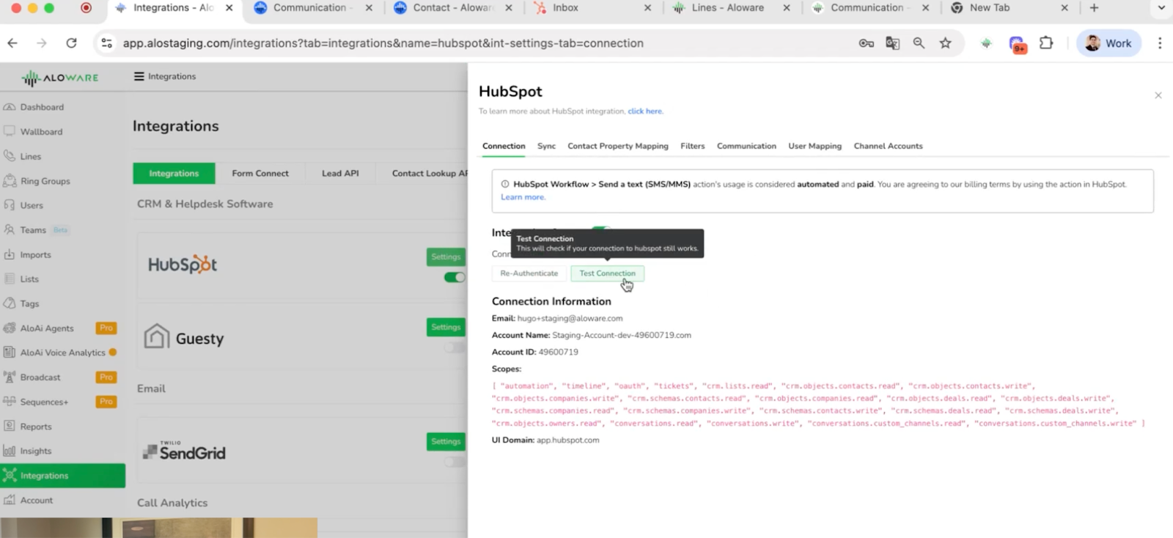This screenshot has height=538, width=1173.
Task: Open the Work profile menu
Action: point(1108,43)
